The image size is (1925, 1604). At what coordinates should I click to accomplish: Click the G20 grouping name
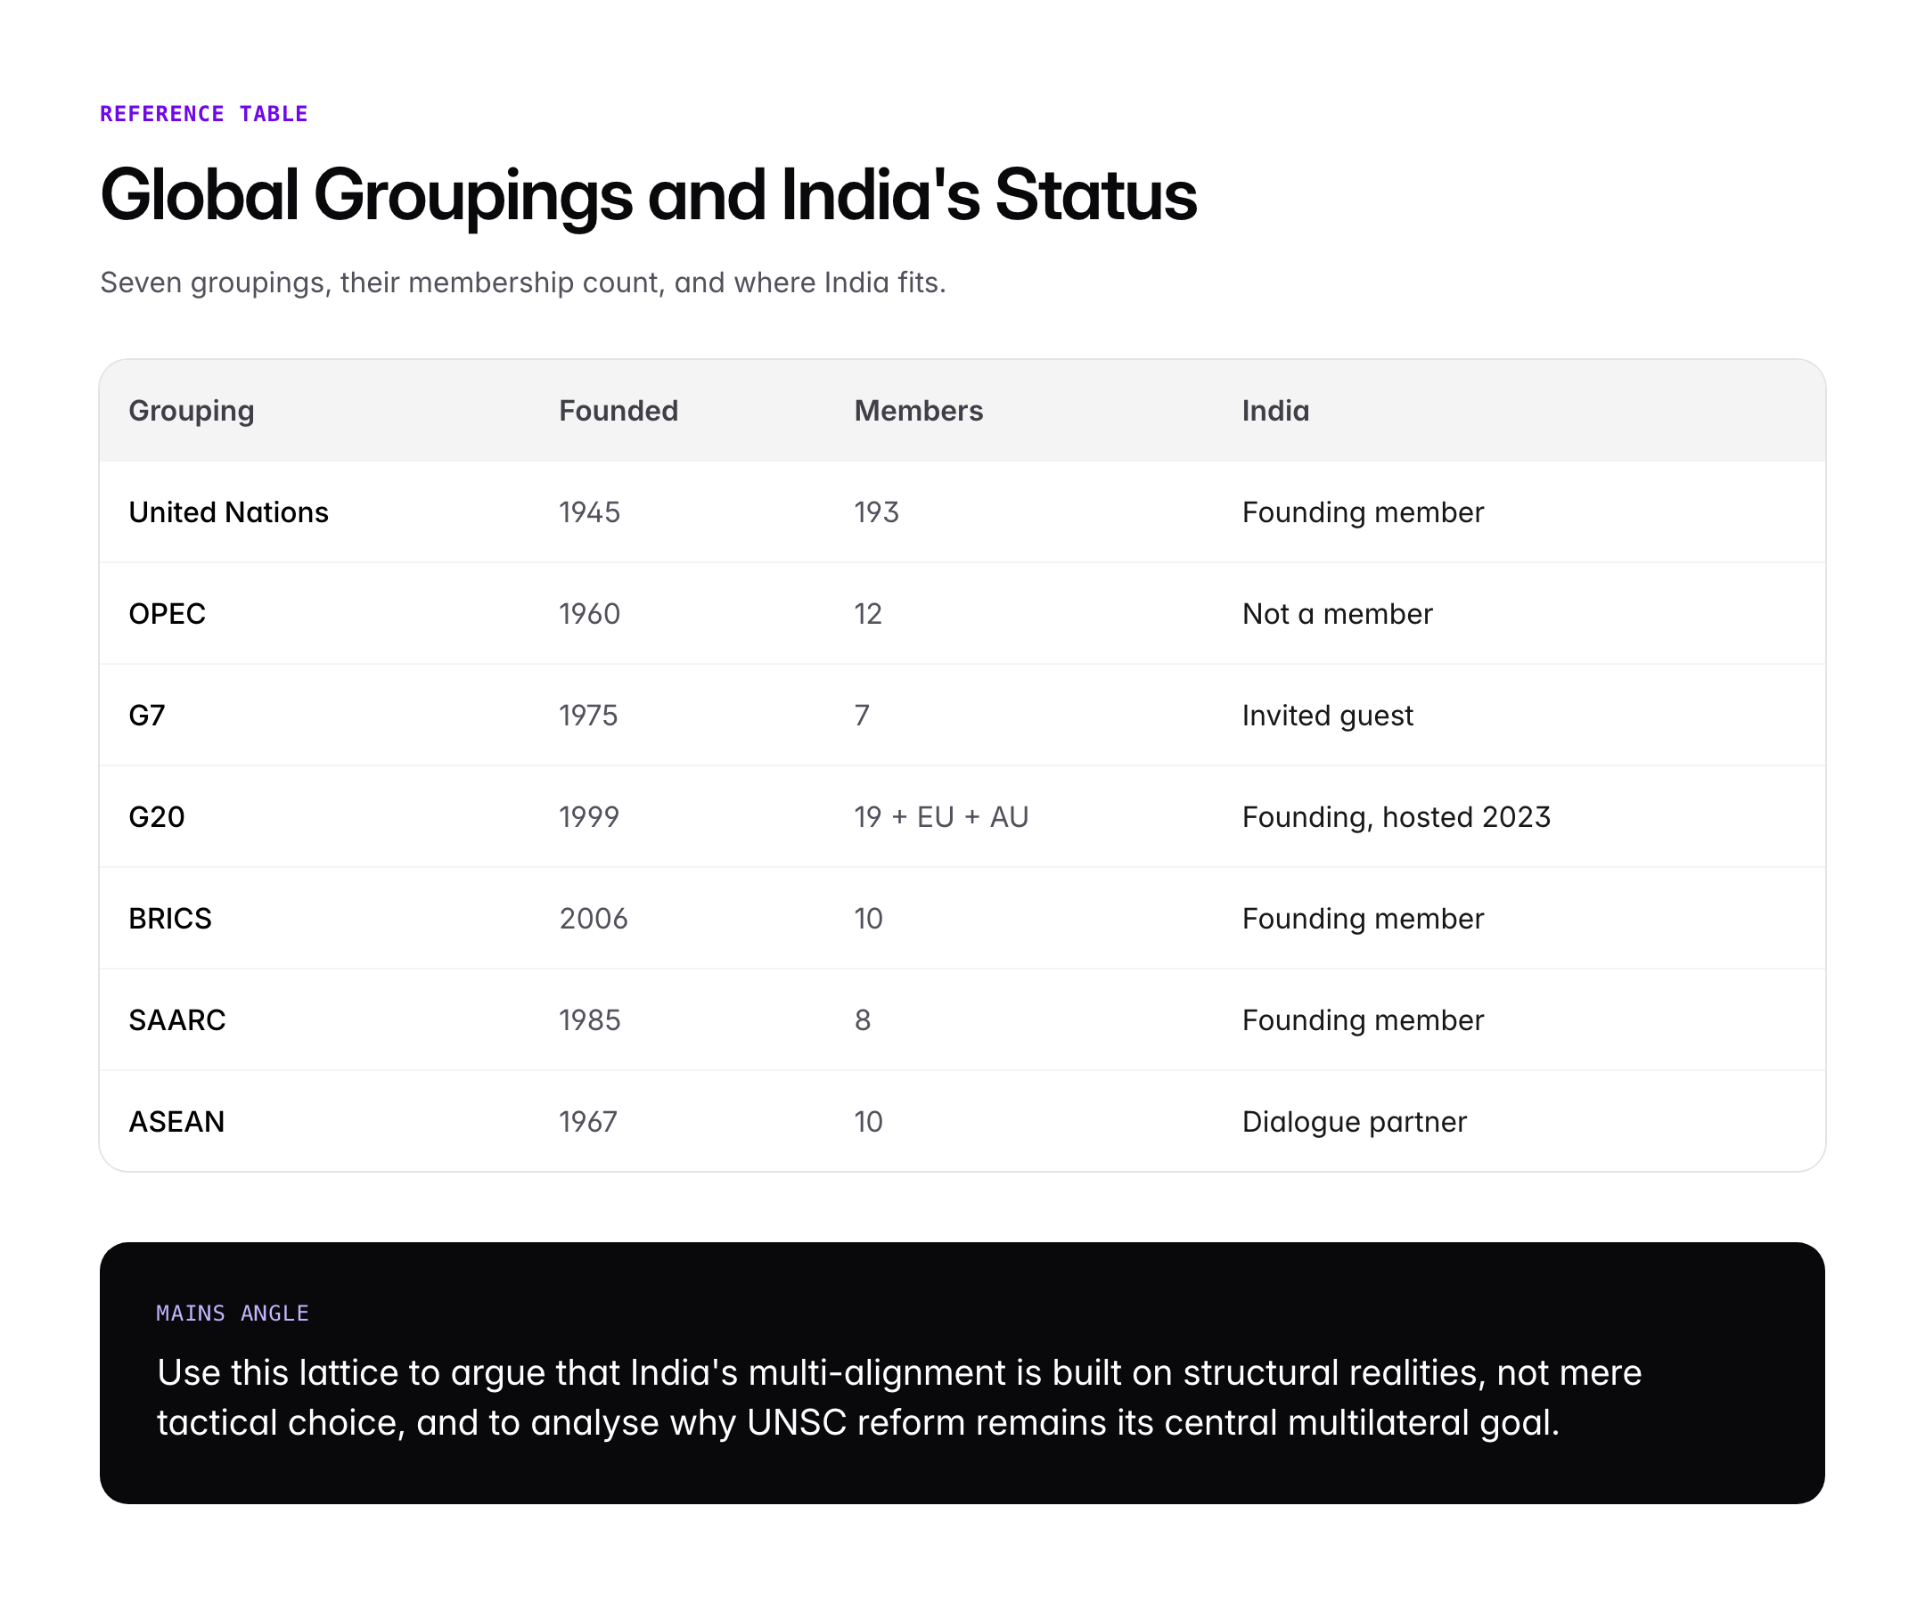point(156,816)
